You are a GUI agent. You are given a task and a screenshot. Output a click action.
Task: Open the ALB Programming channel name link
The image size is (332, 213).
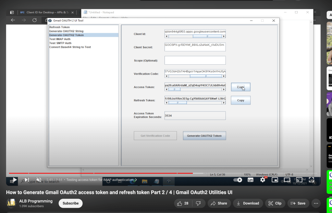[x=36, y=201]
